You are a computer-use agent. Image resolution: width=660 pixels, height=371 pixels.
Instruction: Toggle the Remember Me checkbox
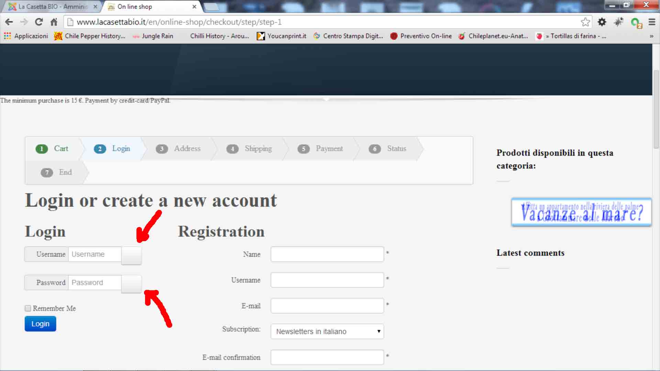[28, 308]
